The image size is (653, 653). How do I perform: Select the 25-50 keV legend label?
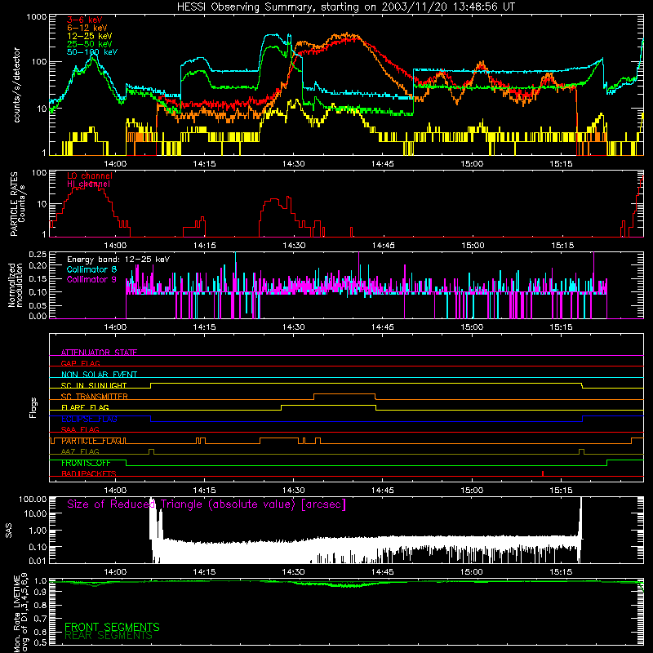[x=90, y=44]
